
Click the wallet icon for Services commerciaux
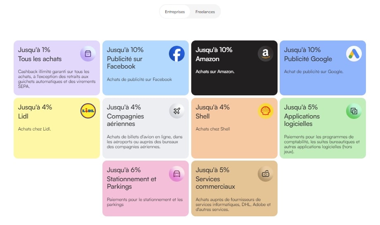pos(266,174)
